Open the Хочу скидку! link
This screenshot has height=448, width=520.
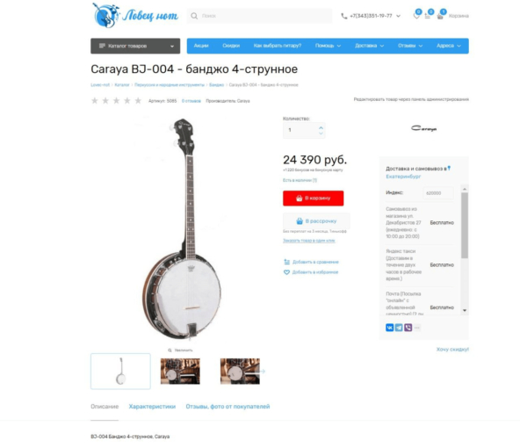tap(452, 350)
